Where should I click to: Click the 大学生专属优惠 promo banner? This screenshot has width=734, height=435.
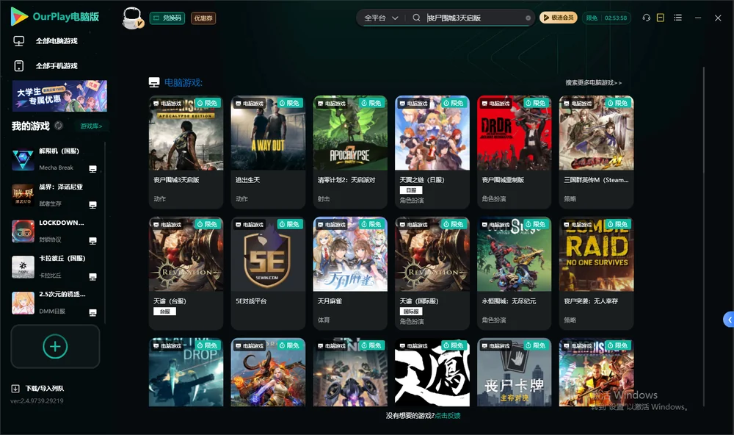tap(59, 96)
